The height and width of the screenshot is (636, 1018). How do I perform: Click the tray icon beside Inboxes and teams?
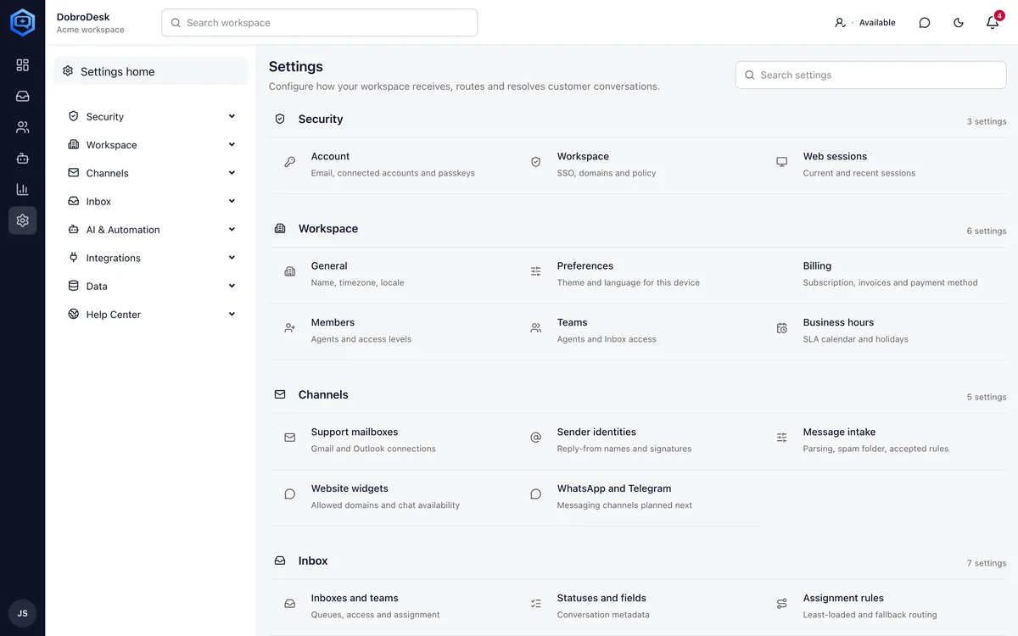click(x=290, y=604)
